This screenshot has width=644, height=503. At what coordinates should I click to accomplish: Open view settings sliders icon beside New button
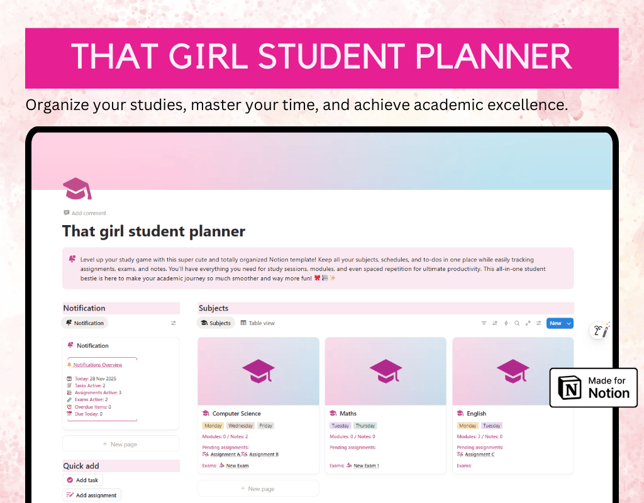pos(538,323)
